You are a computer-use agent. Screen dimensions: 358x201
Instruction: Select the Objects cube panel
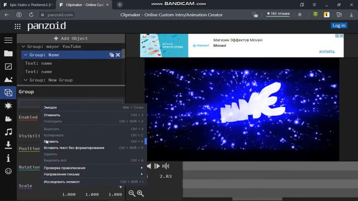[8, 93]
